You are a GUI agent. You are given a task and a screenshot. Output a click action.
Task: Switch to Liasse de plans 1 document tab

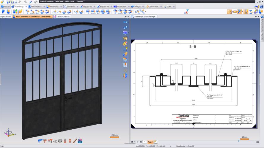pos(61,17)
